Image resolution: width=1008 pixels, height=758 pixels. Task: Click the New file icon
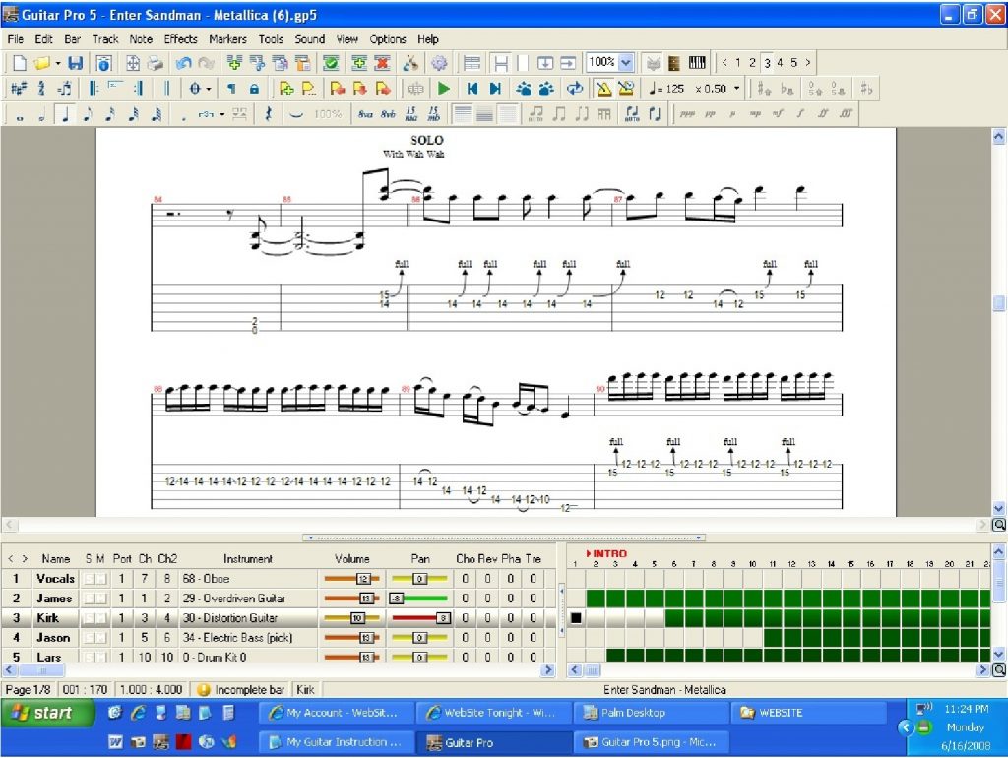[20, 63]
